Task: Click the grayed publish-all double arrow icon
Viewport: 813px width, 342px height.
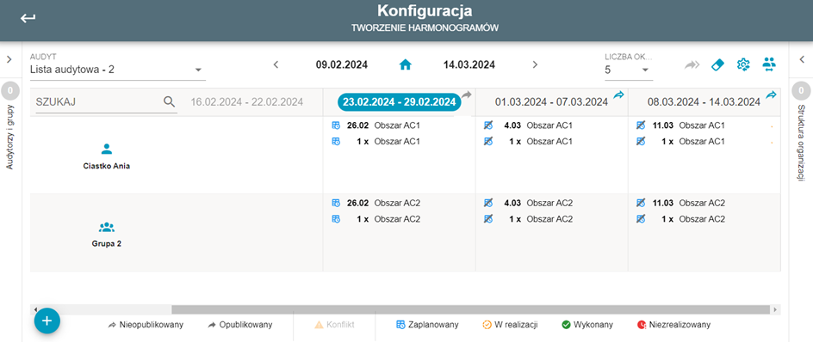Action: click(x=692, y=64)
